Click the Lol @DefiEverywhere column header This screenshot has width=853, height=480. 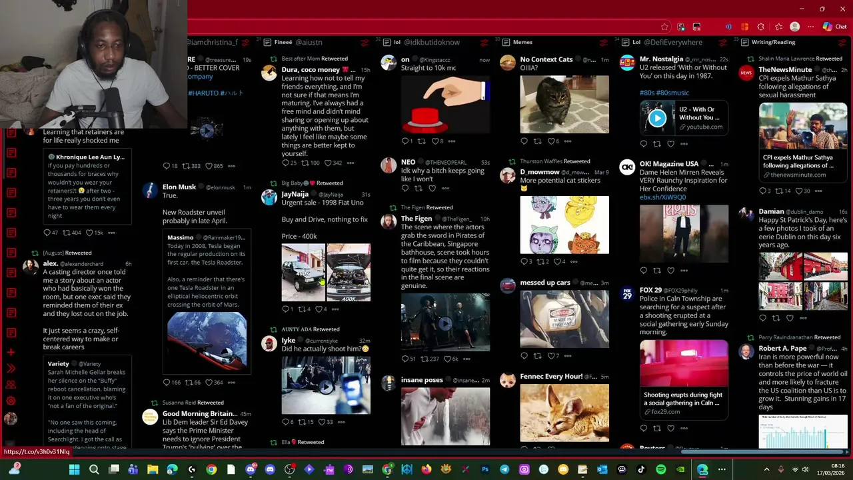point(667,42)
